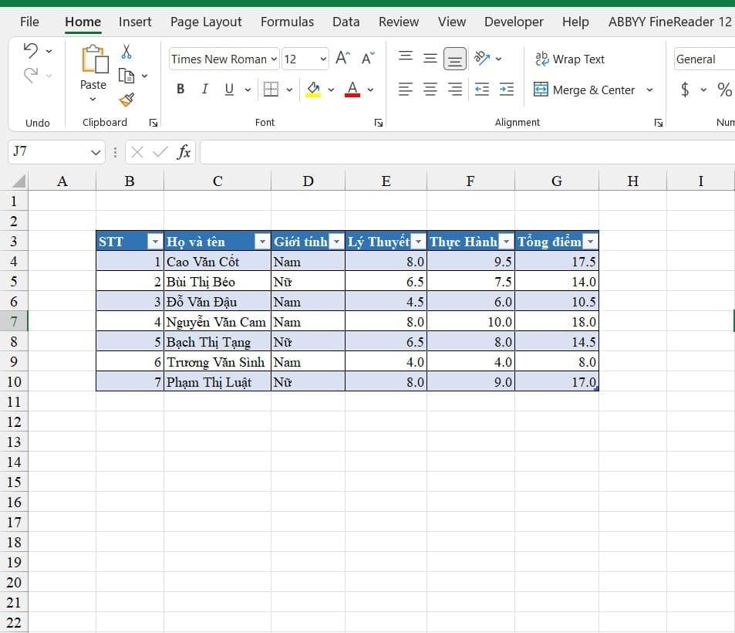The image size is (735, 633).
Task: Expand the Times New Roman font dropdown
Action: (x=274, y=59)
